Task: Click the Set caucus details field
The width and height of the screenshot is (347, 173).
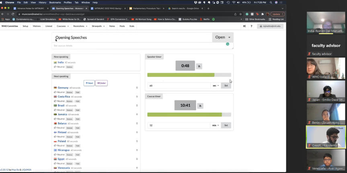Action: [x=142, y=46]
